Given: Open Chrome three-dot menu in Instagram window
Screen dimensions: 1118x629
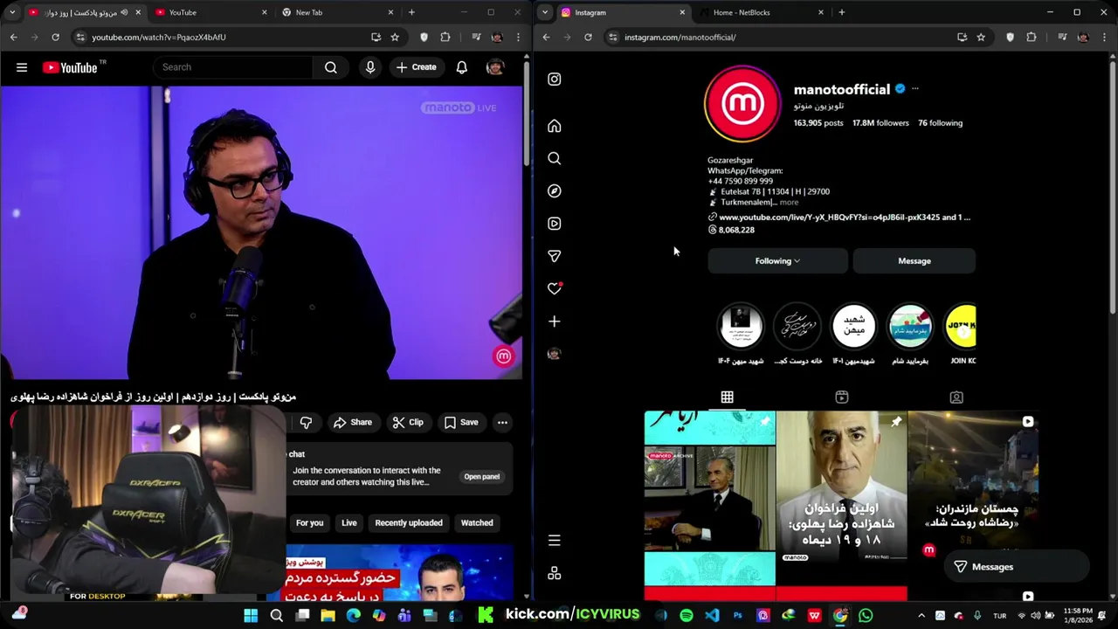Looking at the screenshot, I should pos(1105,37).
